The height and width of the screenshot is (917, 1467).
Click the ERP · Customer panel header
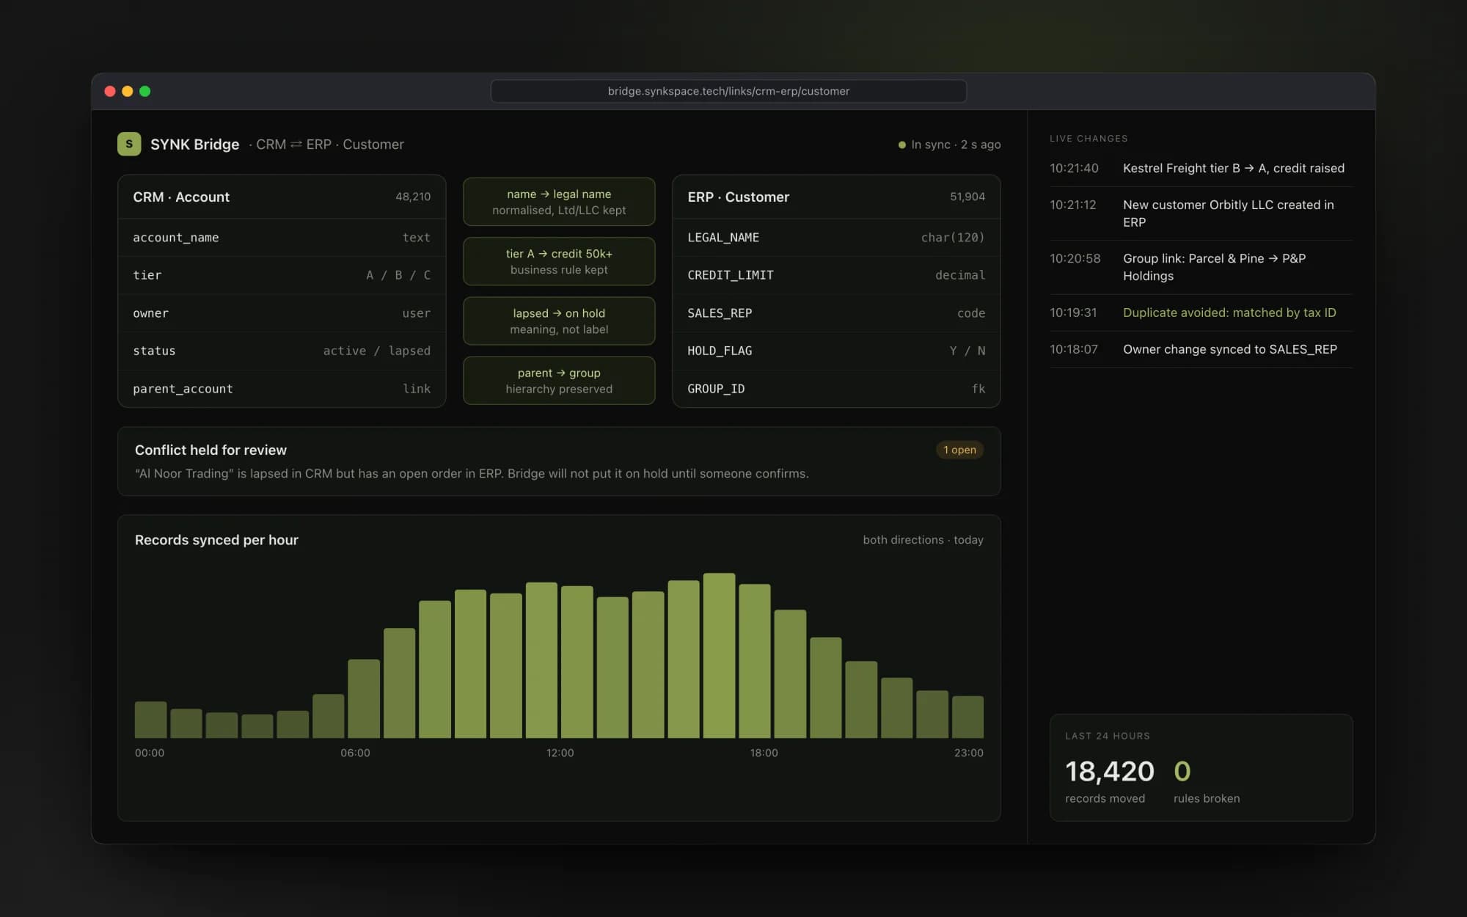(x=836, y=197)
